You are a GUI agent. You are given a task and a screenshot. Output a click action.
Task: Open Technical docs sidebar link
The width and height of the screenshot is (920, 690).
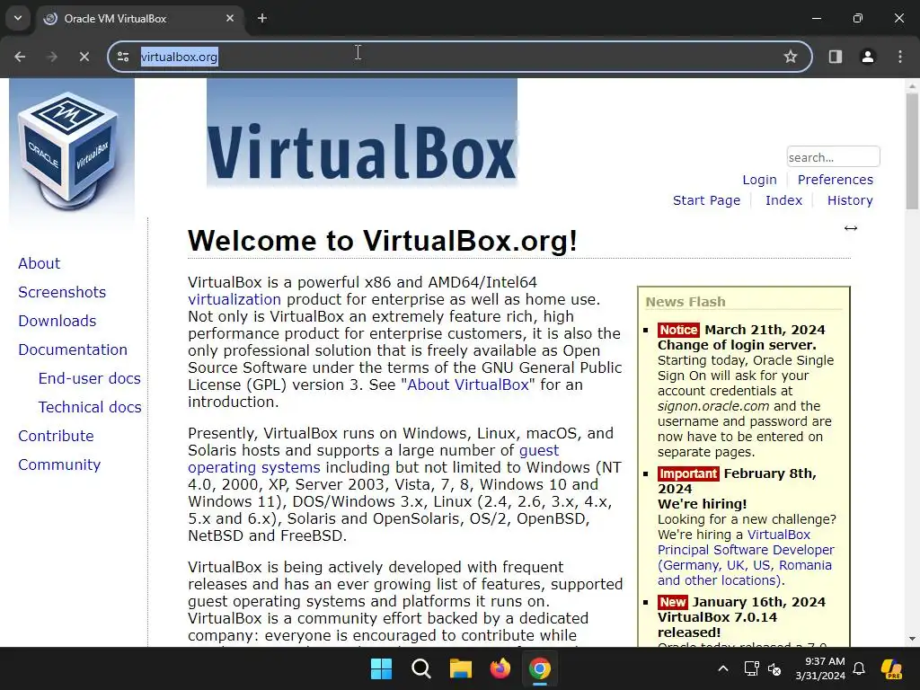tap(90, 407)
